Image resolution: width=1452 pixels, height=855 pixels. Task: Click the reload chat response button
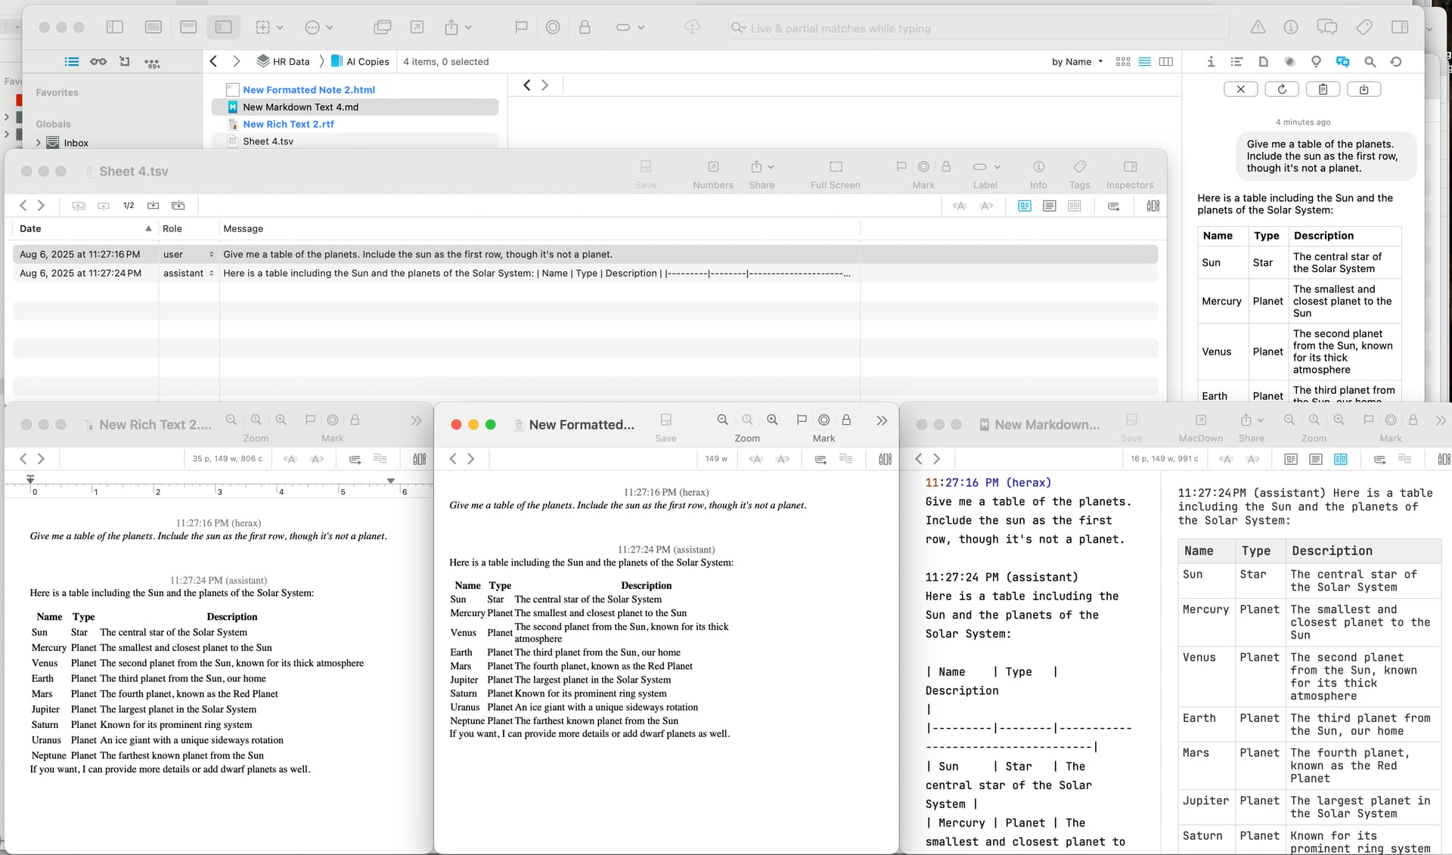[x=1282, y=89]
